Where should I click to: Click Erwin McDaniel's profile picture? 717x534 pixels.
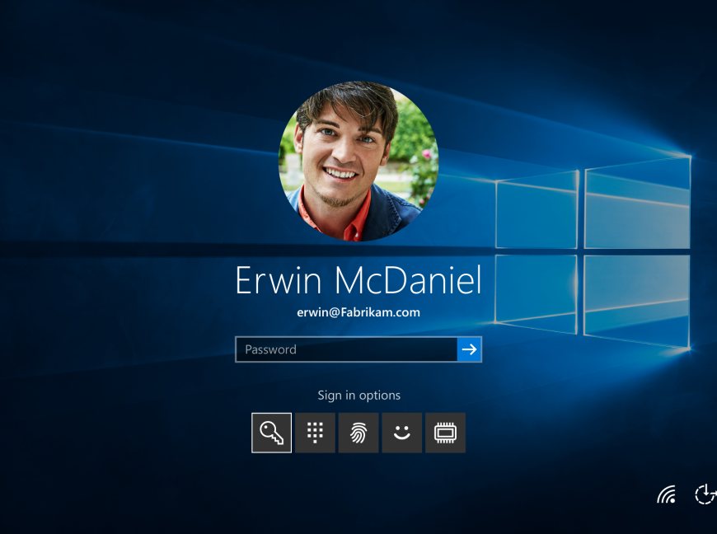(x=358, y=161)
